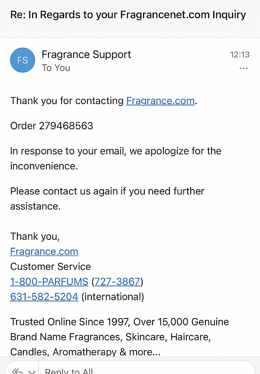260x374 pixels.
Task: Expand the "To You" recipient details
Action: [56, 68]
